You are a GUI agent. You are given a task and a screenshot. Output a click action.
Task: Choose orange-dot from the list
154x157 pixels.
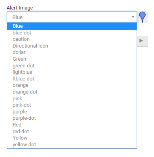tap(72, 92)
